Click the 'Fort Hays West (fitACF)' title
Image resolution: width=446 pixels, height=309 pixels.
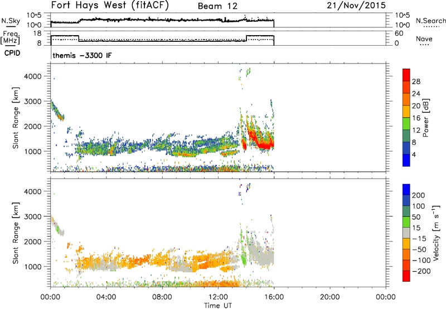tap(110, 6)
